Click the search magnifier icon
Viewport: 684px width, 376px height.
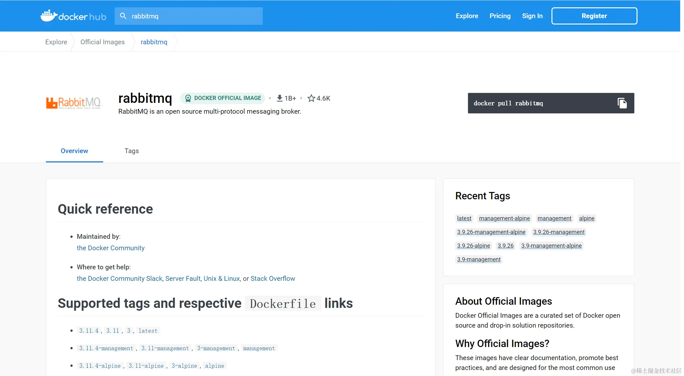(x=123, y=16)
